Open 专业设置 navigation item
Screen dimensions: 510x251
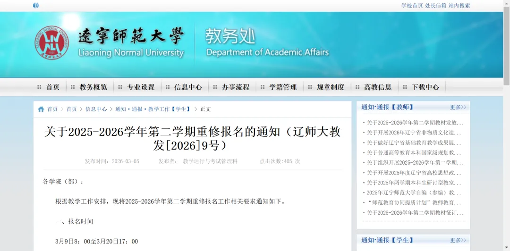(x=141, y=87)
